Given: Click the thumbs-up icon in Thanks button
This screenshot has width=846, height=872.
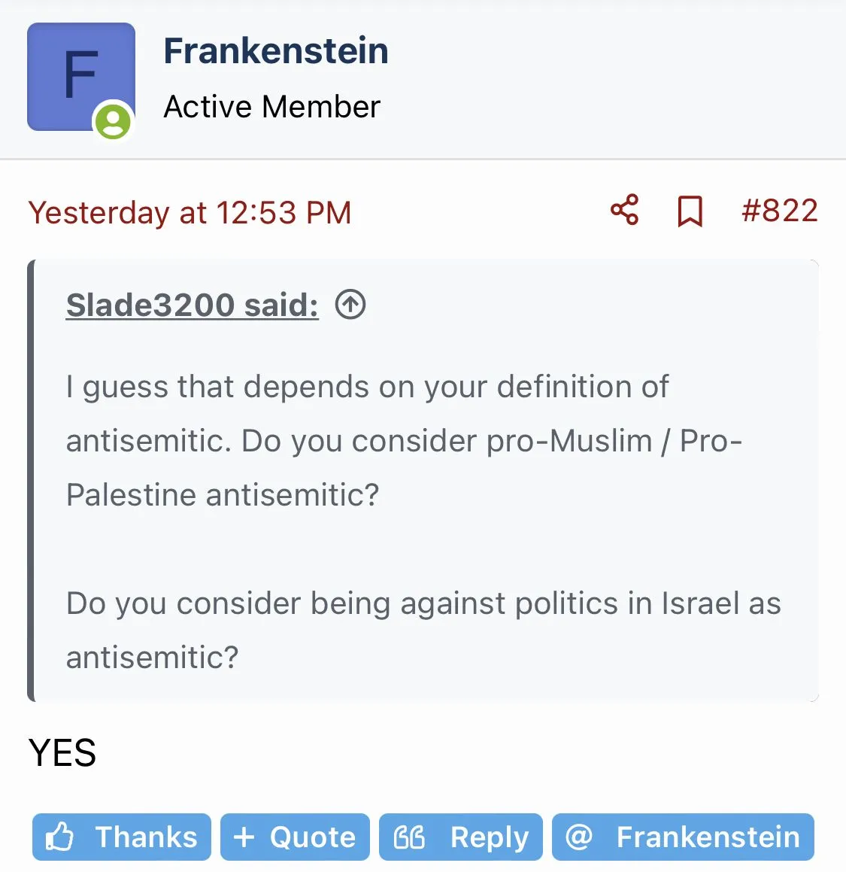Looking at the screenshot, I should click(x=59, y=837).
